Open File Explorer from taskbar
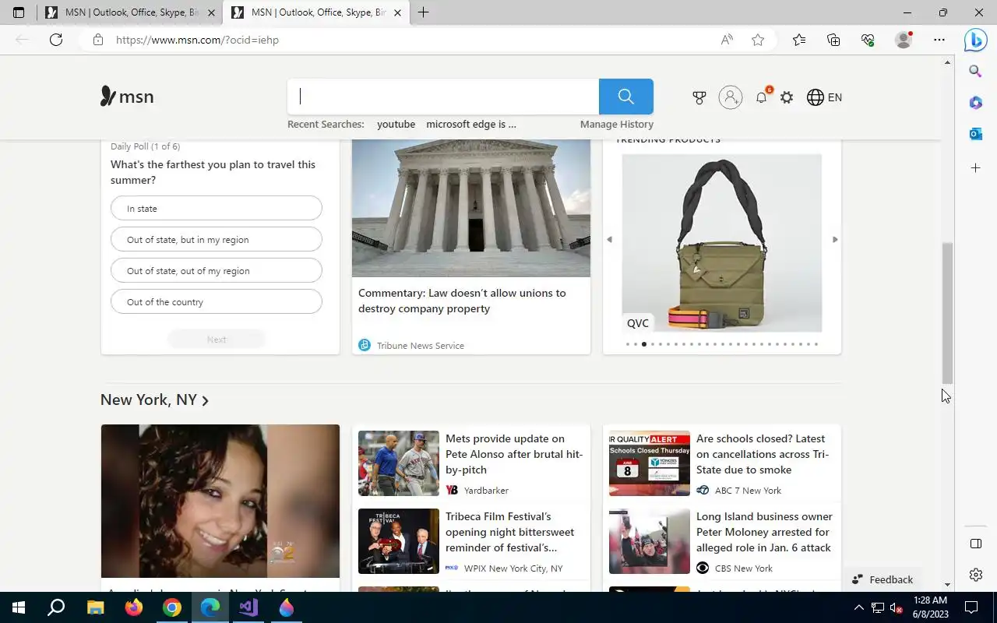997x623 pixels. coord(95,607)
